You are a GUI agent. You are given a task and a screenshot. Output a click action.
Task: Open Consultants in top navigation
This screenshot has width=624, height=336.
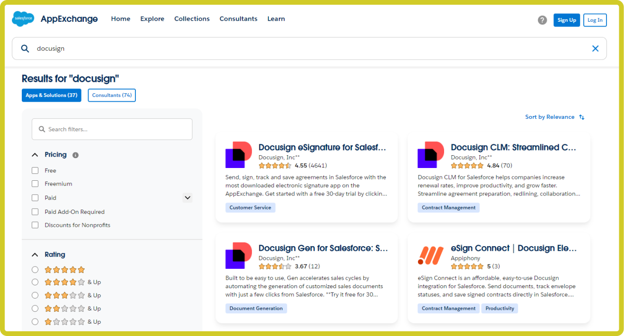click(239, 19)
